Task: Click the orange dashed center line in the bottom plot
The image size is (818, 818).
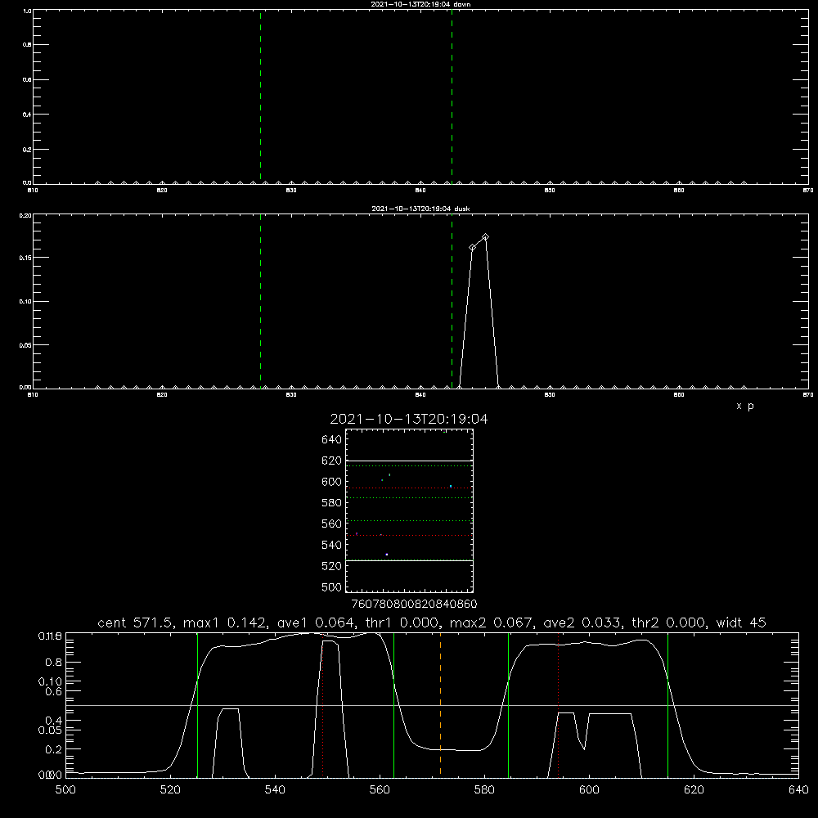Action: point(440,704)
